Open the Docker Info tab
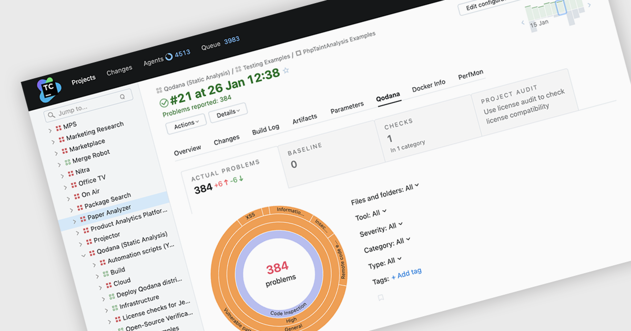Image resolution: width=631 pixels, height=331 pixels. click(429, 85)
